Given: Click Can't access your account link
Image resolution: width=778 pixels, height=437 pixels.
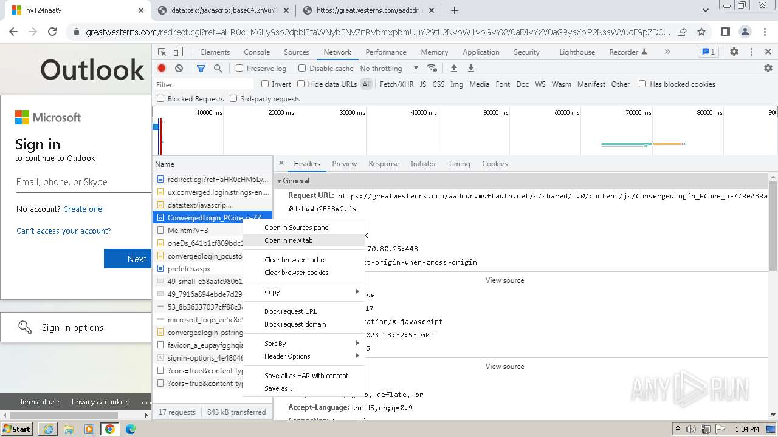Looking at the screenshot, I should click(x=64, y=231).
